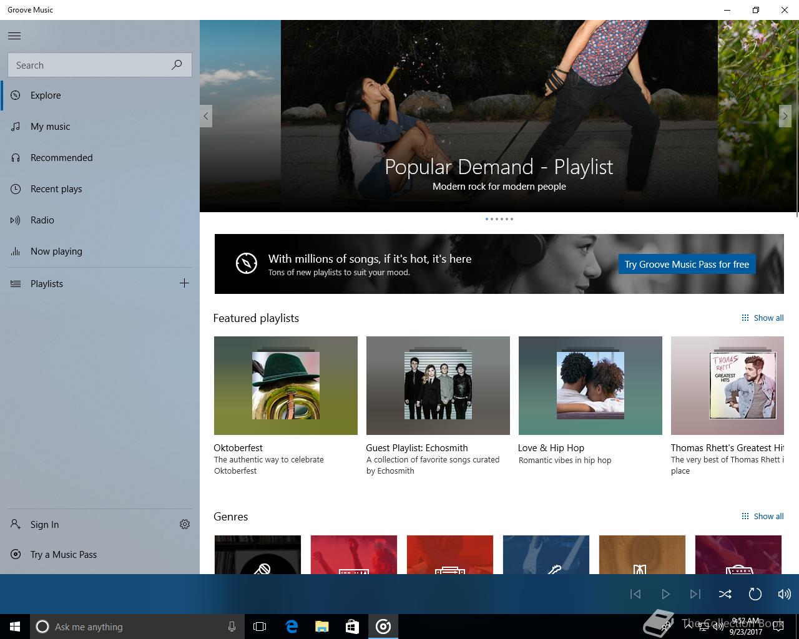Open File Explorer from taskbar
Screen dimensions: 799x639
tap(321, 627)
